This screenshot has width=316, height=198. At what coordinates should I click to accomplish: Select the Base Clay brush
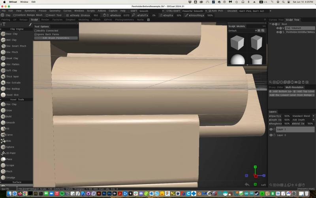pyautogui.click(x=11, y=34)
